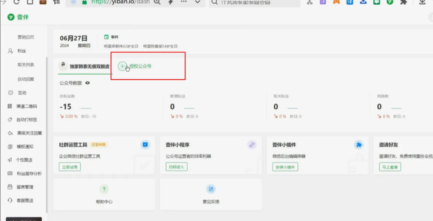Click the 运营神器 badge
This screenshot has height=221, width=433.
pyautogui.click(x=98, y=144)
